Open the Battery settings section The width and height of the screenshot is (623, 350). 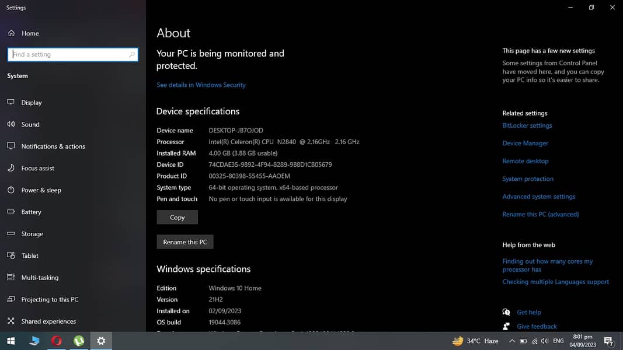pyautogui.click(x=31, y=212)
